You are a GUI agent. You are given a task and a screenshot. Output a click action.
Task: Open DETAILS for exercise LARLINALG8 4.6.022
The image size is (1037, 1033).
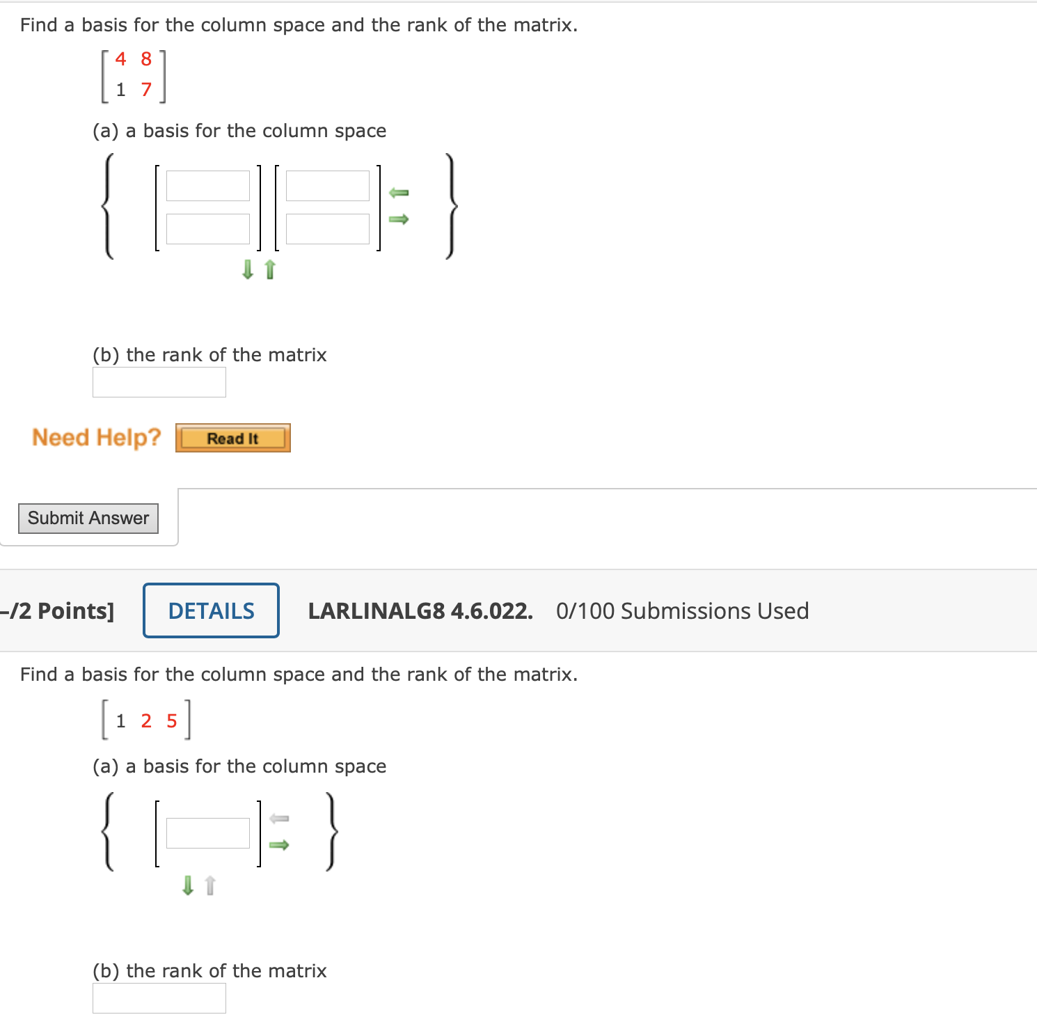click(x=210, y=610)
